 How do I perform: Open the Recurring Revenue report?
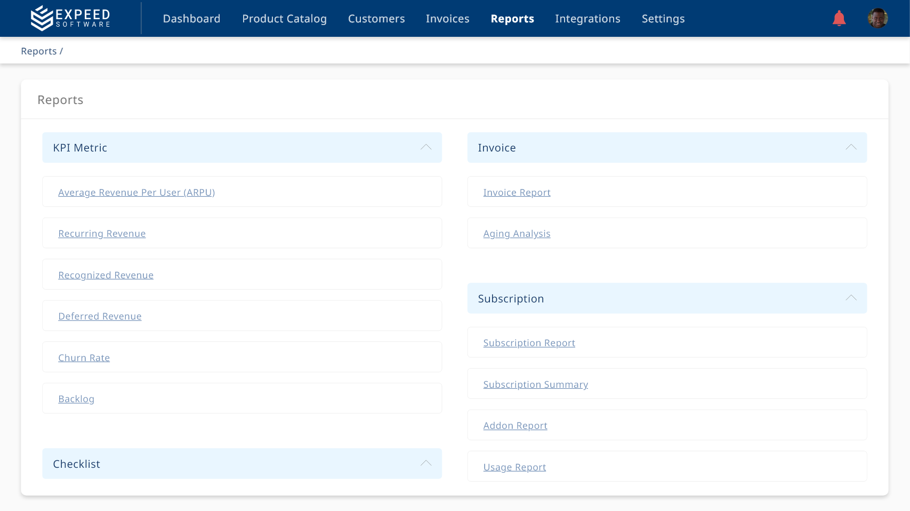102,234
